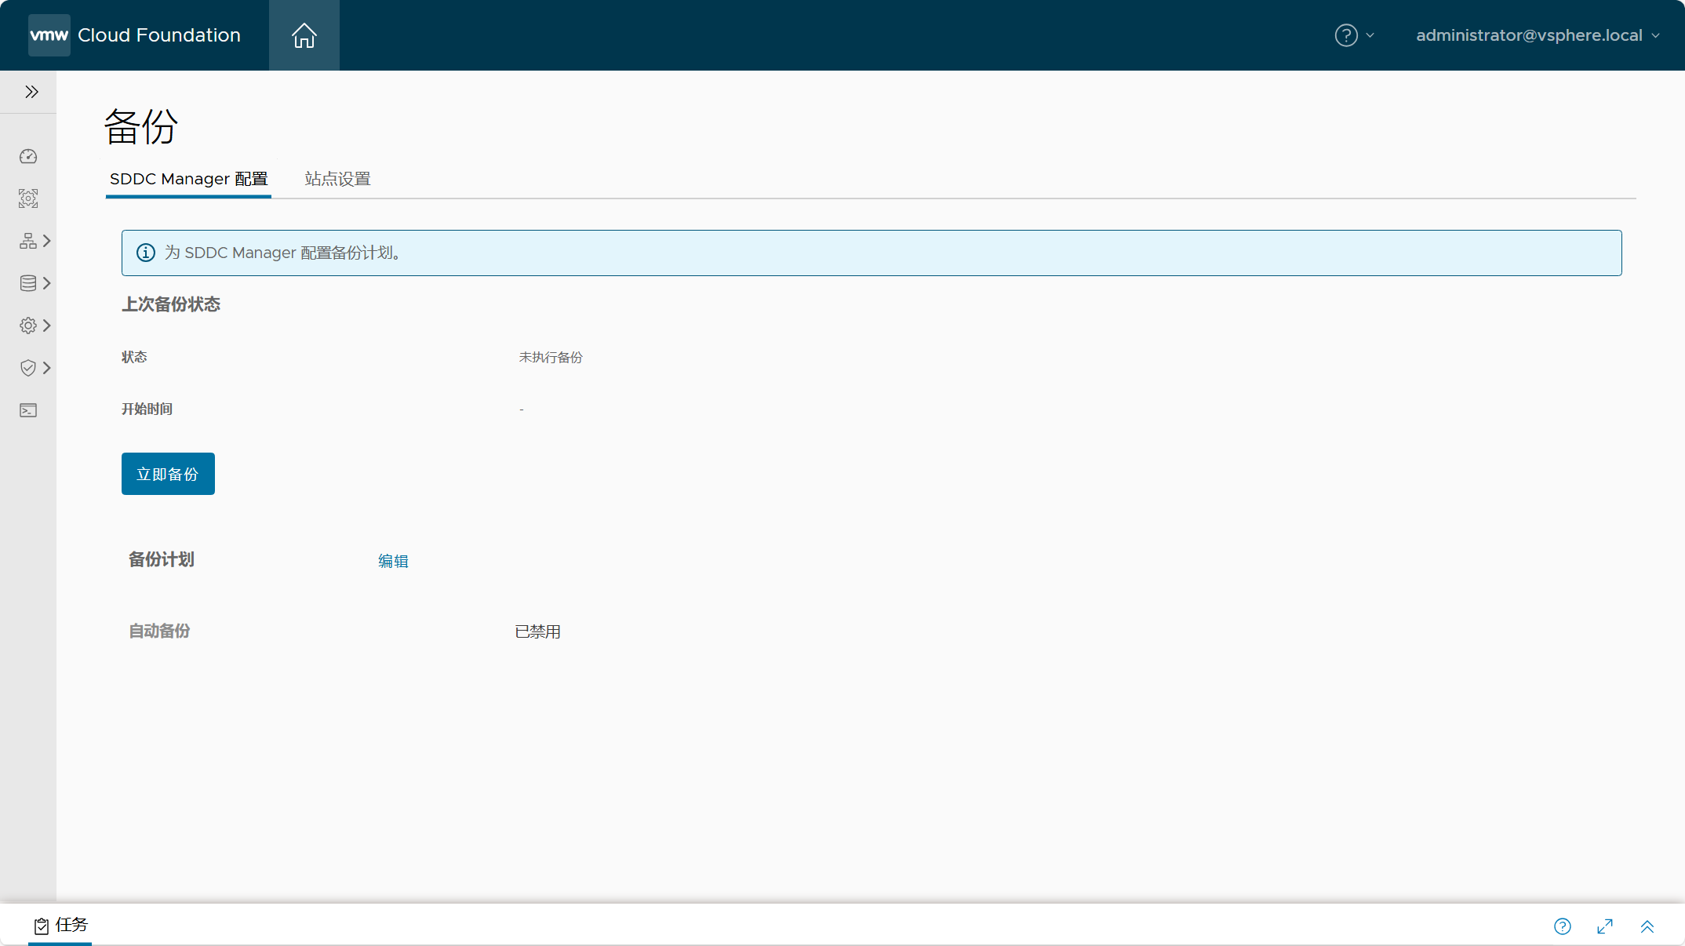
Task: Expand the help dropdown arrow
Action: click(x=1370, y=35)
